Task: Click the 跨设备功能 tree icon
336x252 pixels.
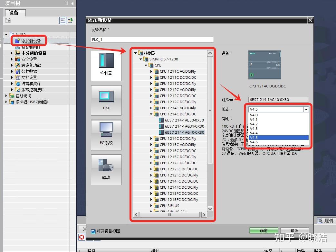Action: click(x=18, y=65)
